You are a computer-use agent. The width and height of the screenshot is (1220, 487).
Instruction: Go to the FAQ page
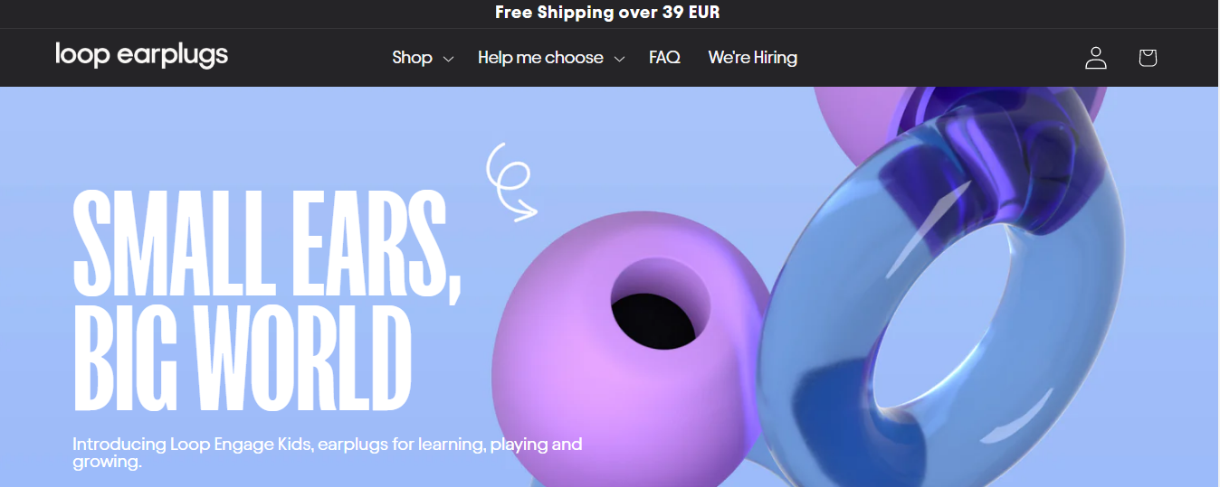pos(664,57)
